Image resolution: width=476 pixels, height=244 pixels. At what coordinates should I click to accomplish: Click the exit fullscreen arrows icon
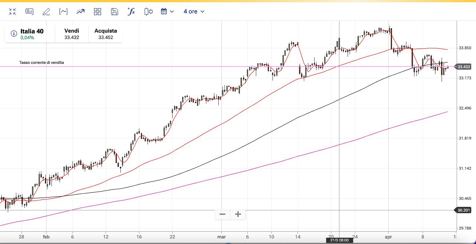point(13,12)
